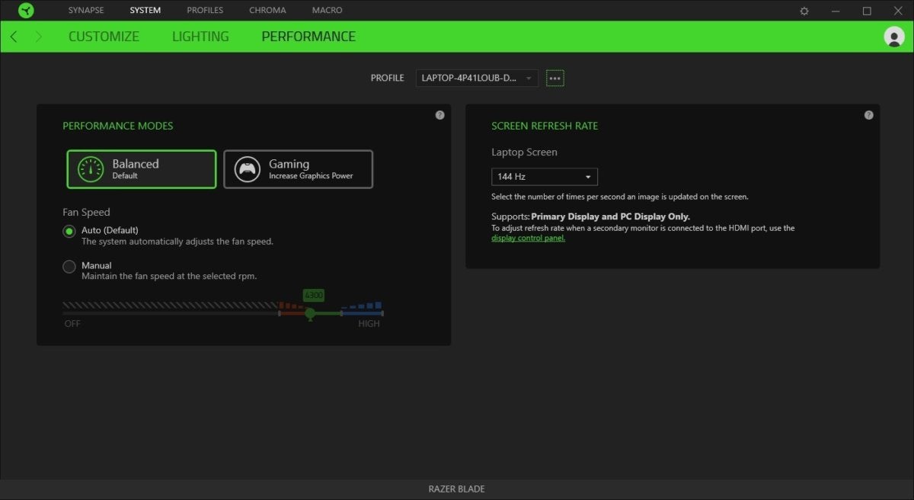Open the user account avatar
The height and width of the screenshot is (500, 914).
pos(893,37)
